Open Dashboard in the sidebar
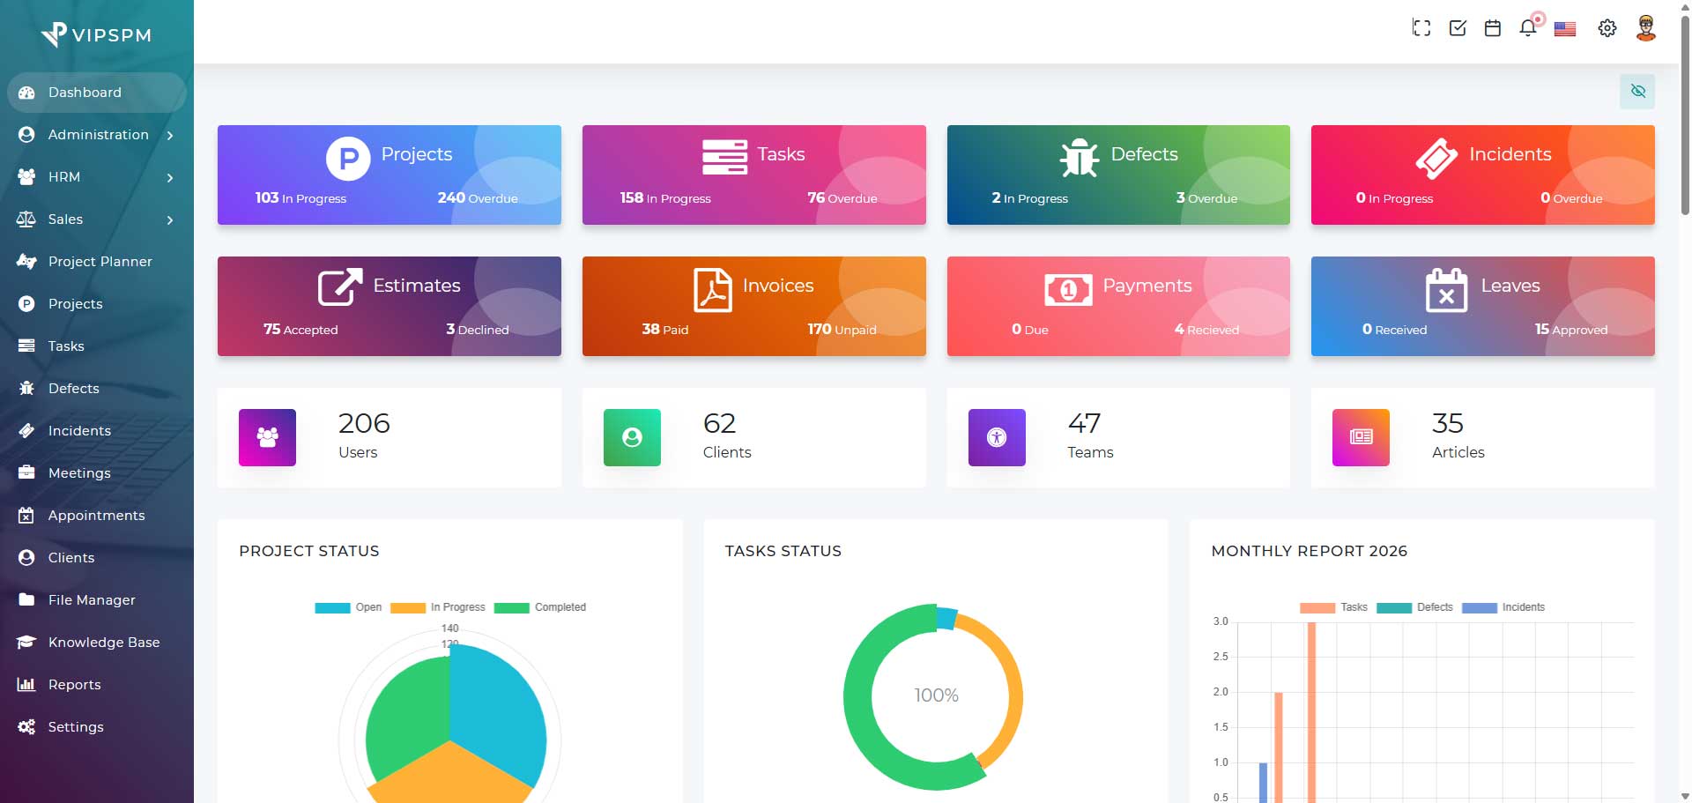Image resolution: width=1692 pixels, height=803 pixels. pos(97,93)
